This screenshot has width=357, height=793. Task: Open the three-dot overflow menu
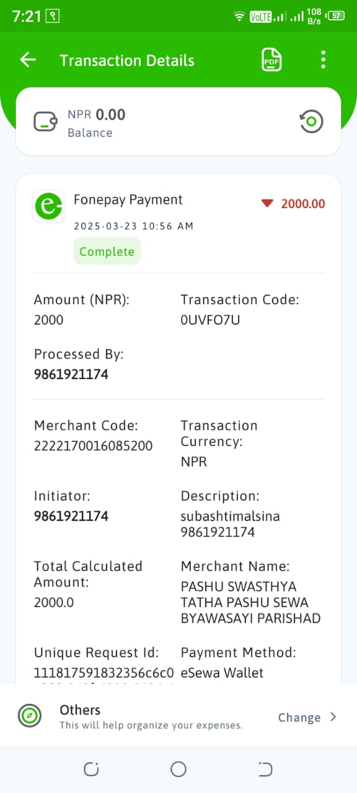323,59
